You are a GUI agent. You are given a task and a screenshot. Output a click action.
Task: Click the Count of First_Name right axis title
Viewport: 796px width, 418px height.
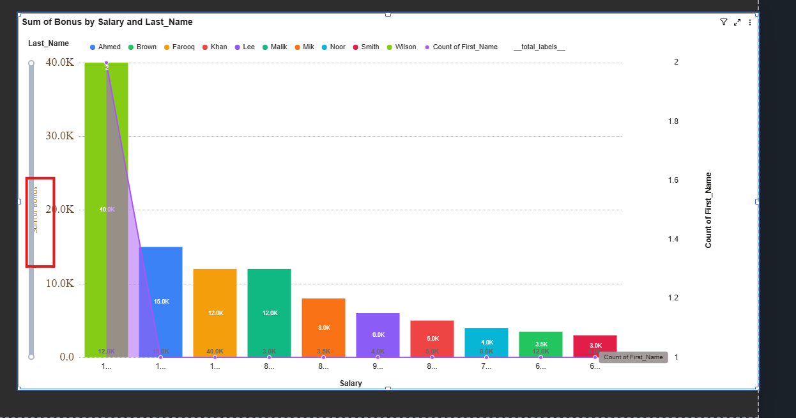tap(708, 210)
